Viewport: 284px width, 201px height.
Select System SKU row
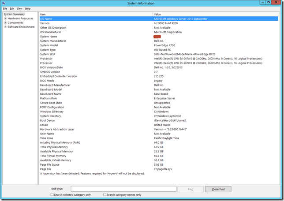click(159, 54)
